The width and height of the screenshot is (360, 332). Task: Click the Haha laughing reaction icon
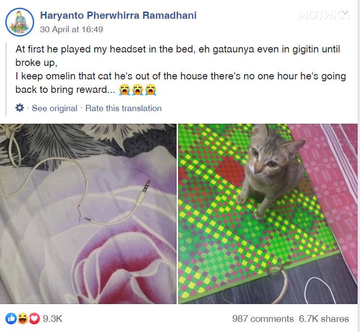tap(23, 319)
